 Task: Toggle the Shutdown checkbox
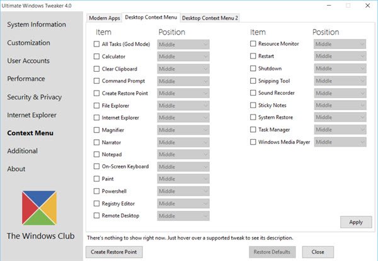253,69
